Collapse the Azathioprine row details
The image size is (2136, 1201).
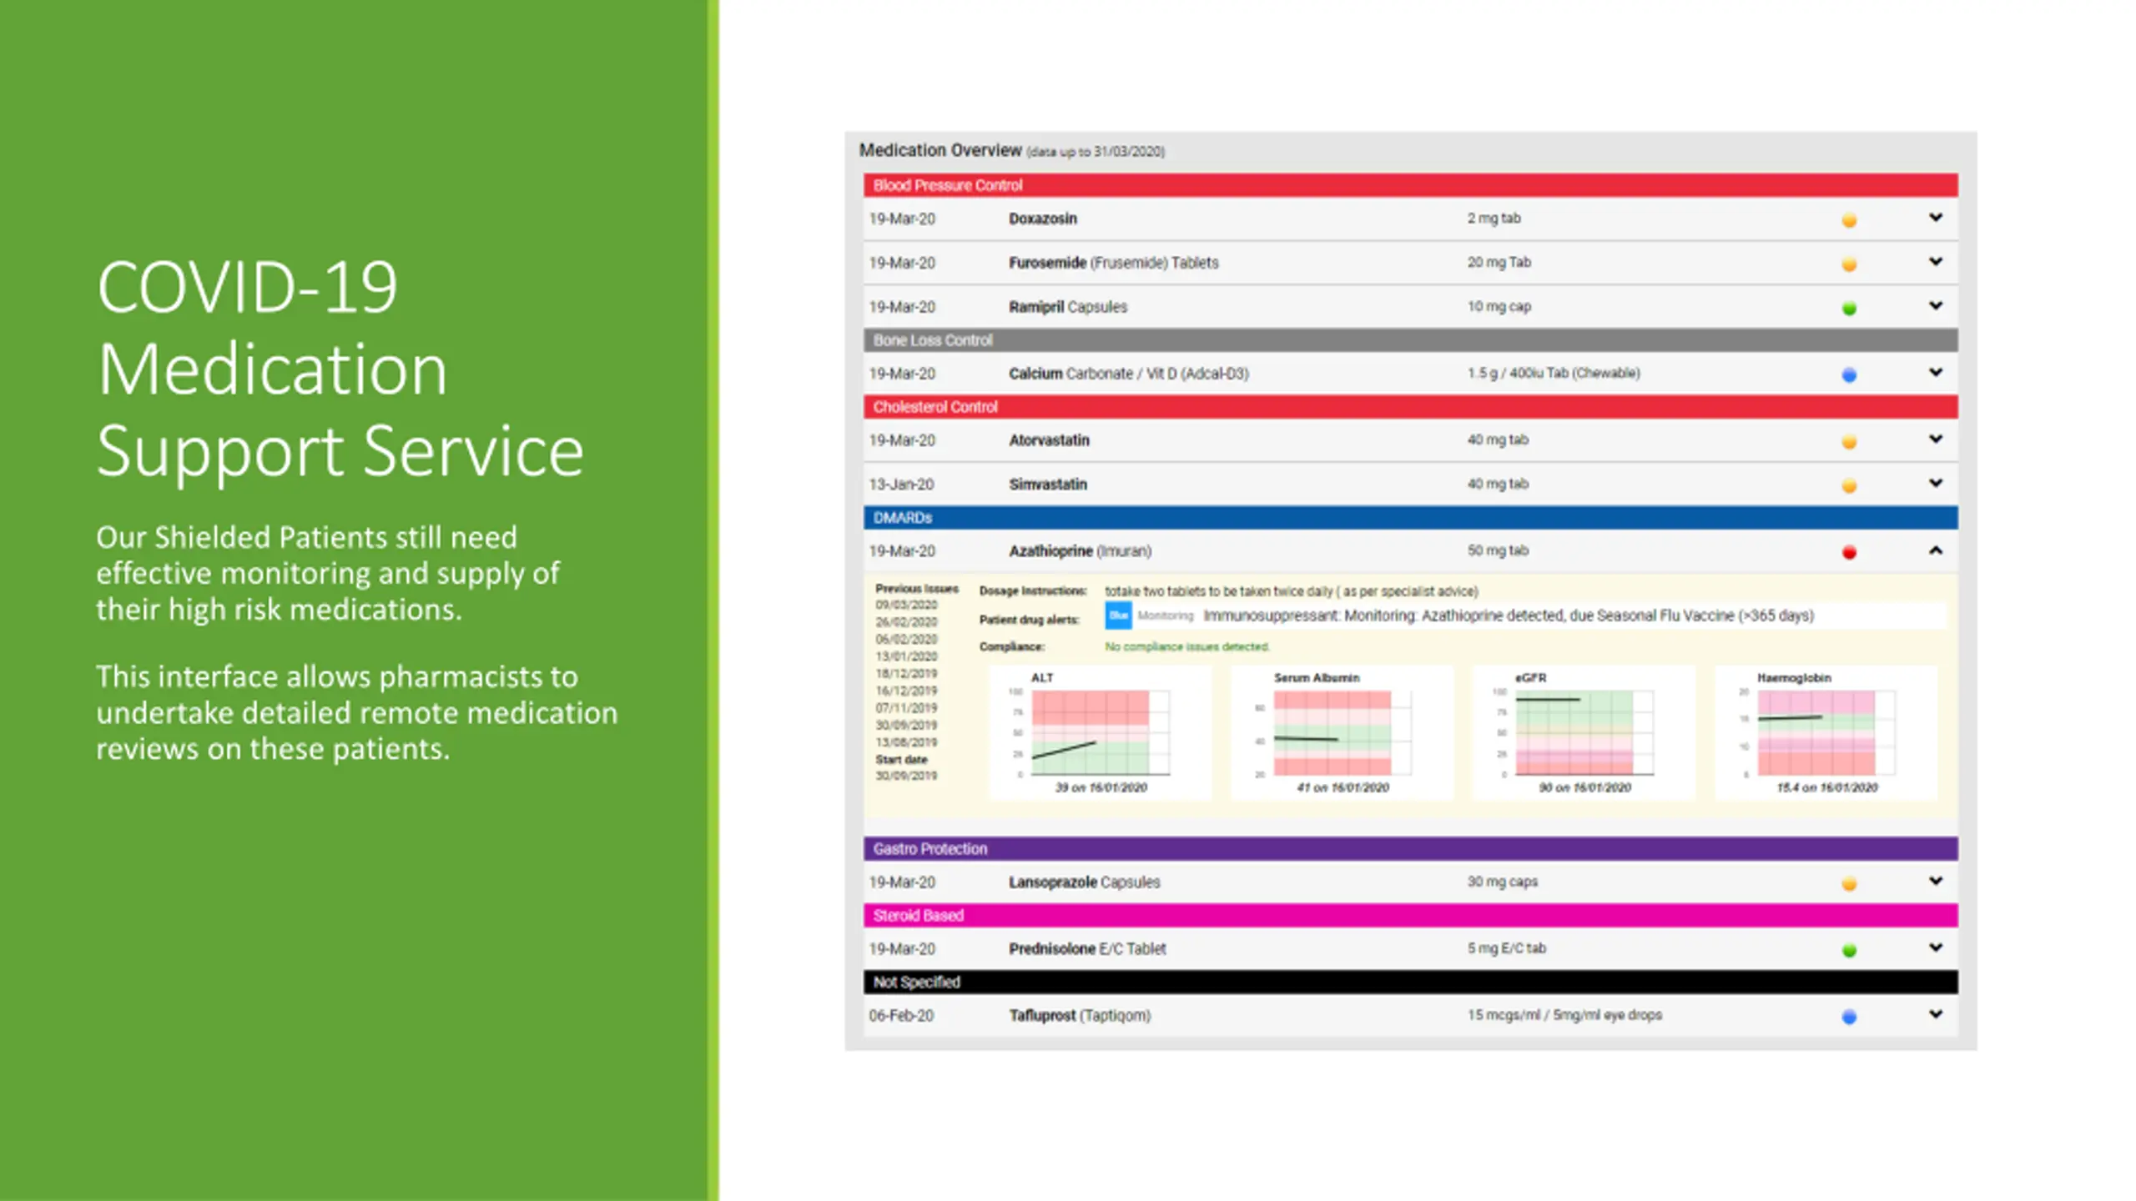tap(1936, 550)
